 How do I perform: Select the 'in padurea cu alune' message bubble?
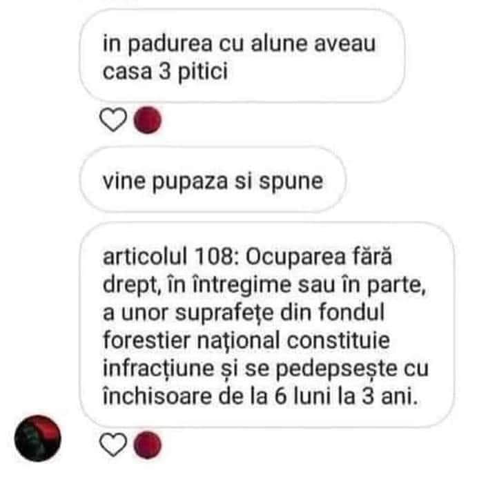click(242, 56)
